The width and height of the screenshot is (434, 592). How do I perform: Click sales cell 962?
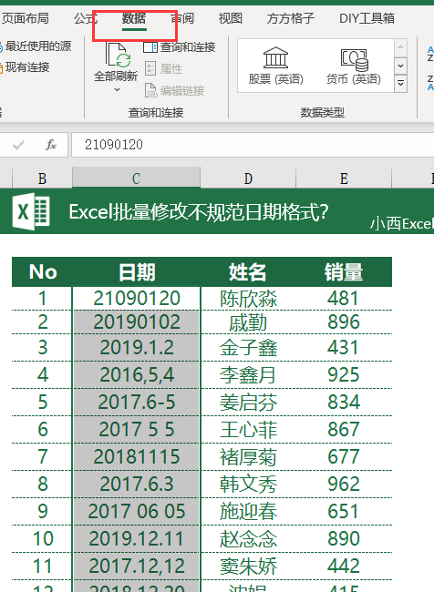click(344, 484)
